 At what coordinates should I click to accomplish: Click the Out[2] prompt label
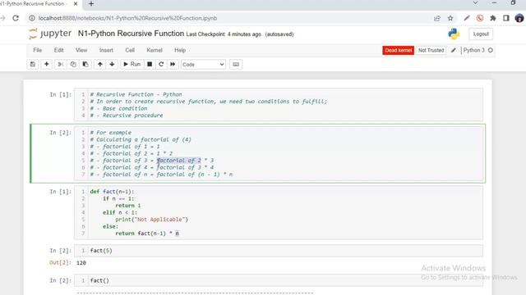[x=60, y=262]
